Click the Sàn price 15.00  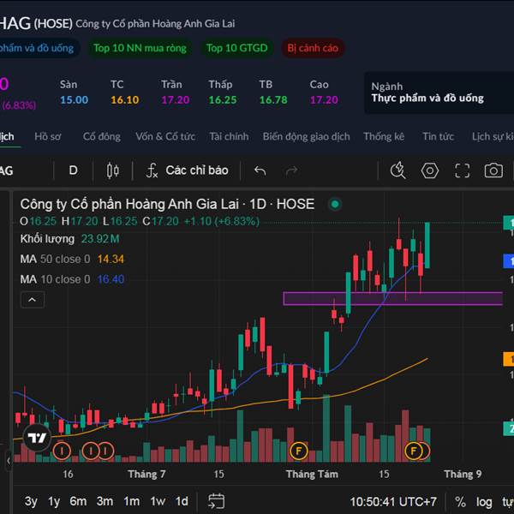(74, 100)
